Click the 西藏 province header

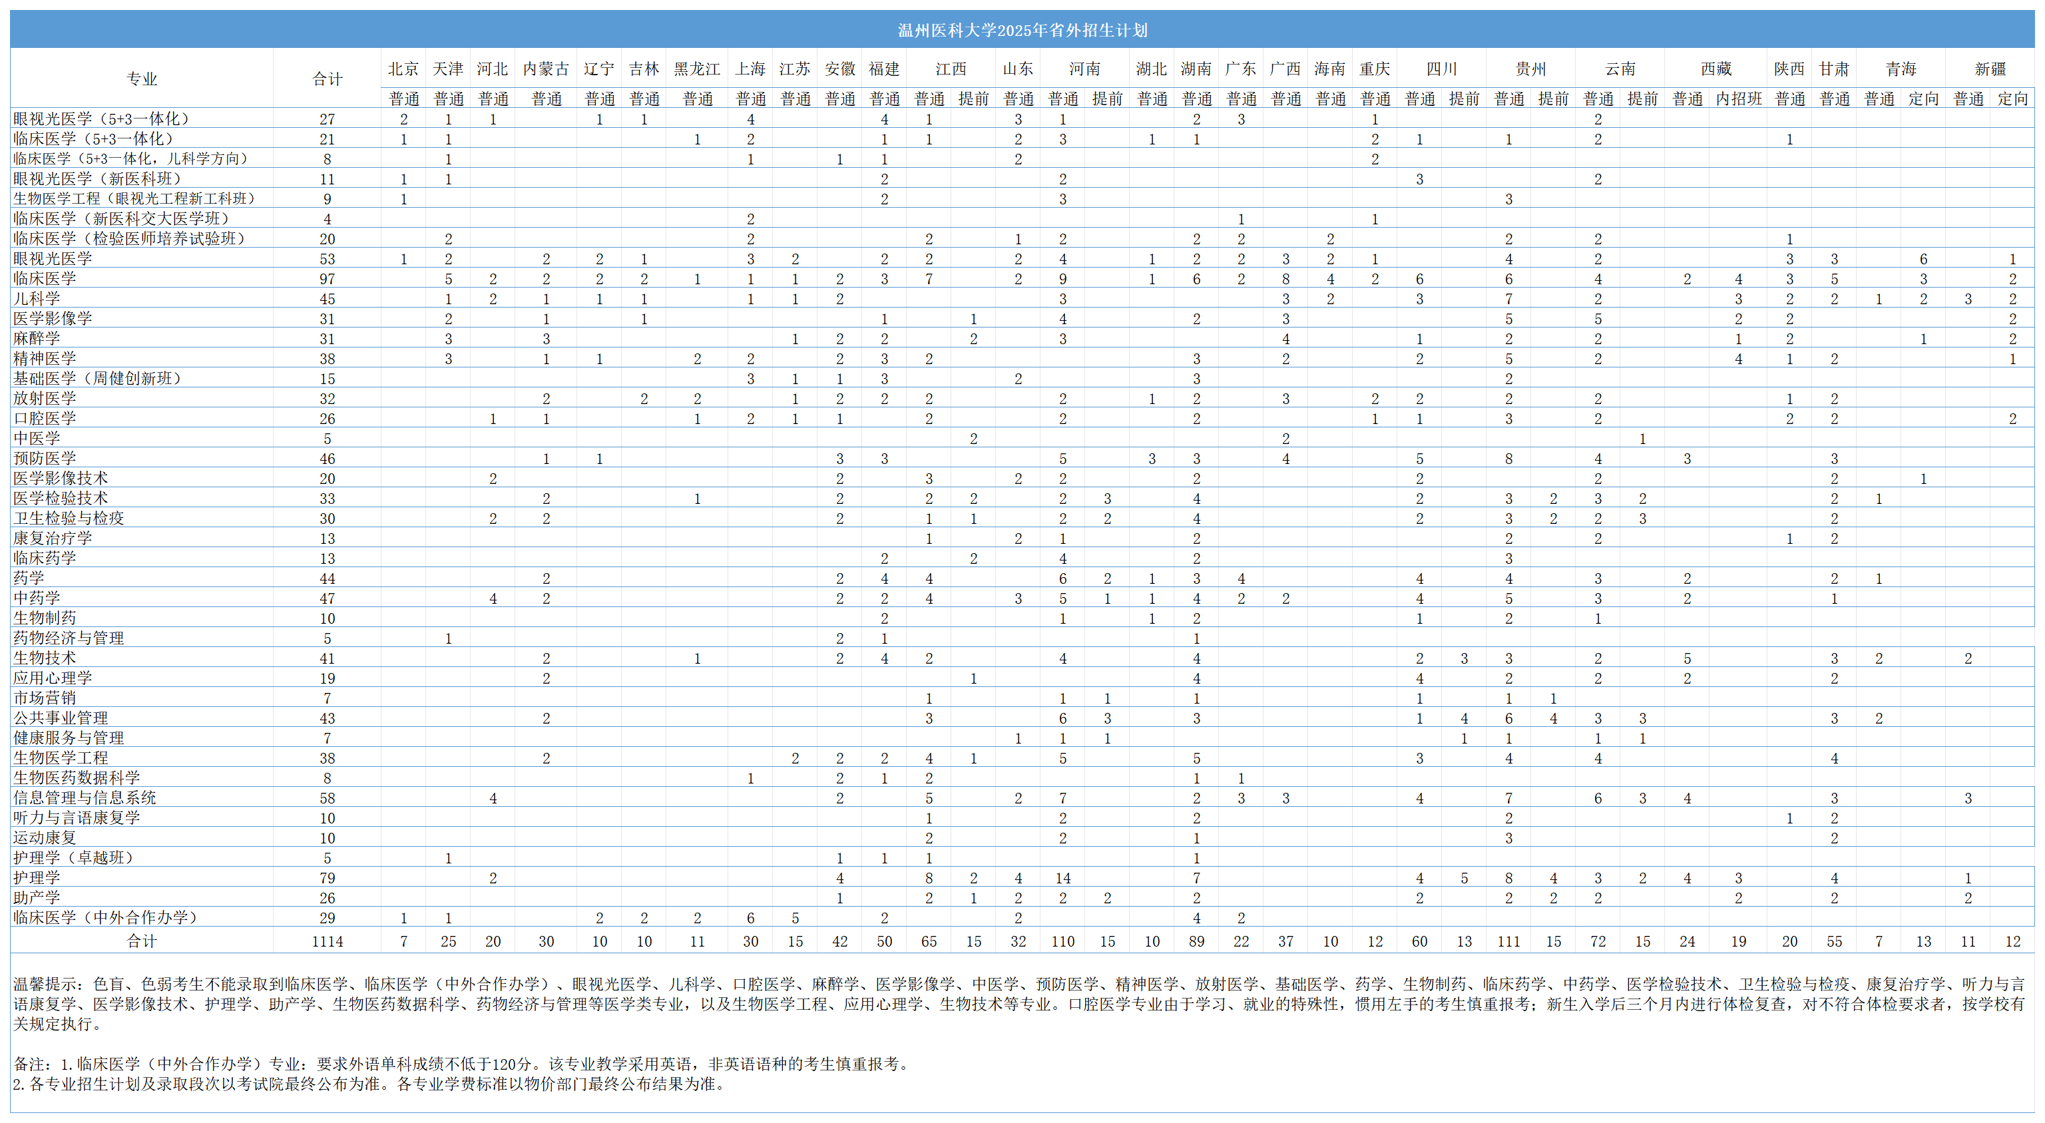point(1715,69)
